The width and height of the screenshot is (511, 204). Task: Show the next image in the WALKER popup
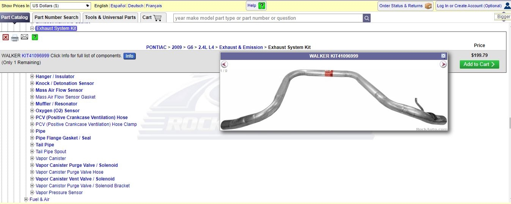pos(443,64)
